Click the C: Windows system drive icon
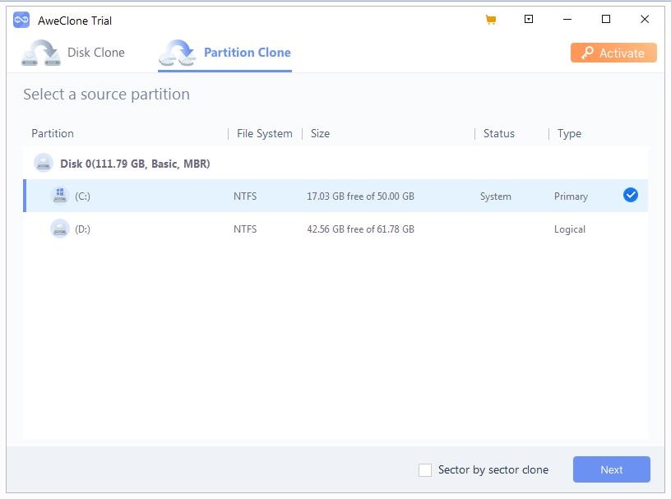The width and height of the screenshot is (671, 499). [x=60, y=196]
